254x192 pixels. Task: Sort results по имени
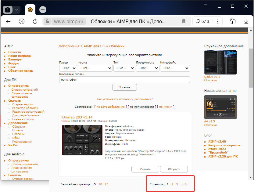(166, 107)
